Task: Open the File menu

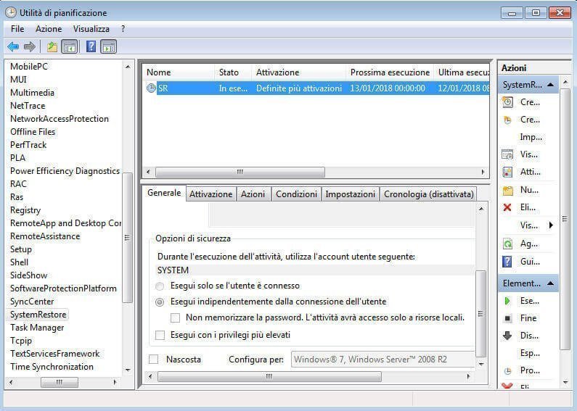Action: point(17,29)
